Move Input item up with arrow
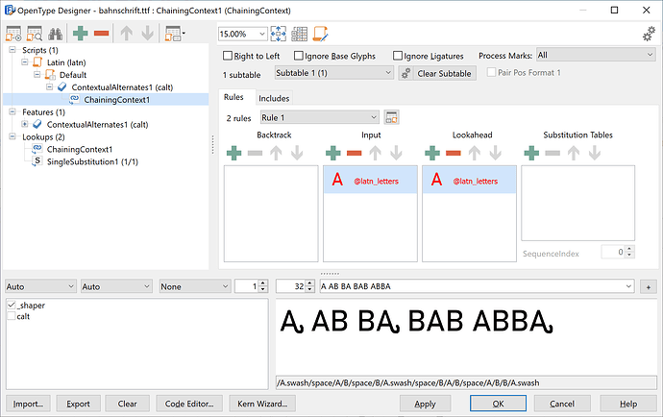 coord(375,153)
